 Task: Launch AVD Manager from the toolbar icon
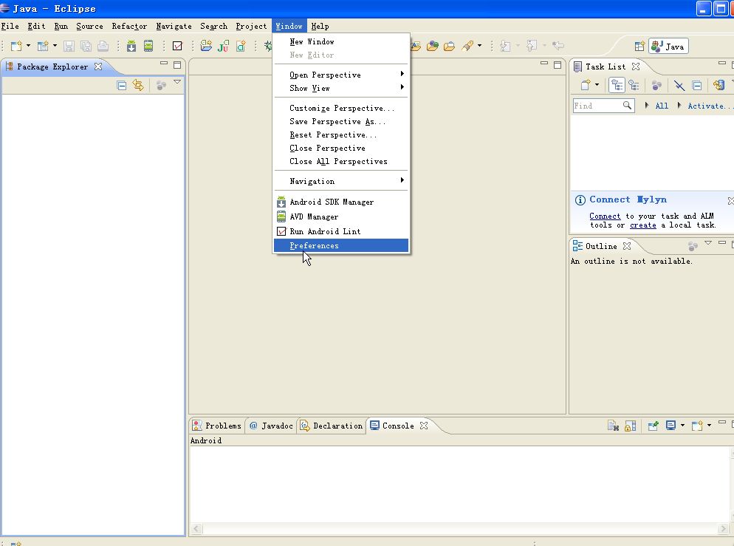tap(148, 46)
